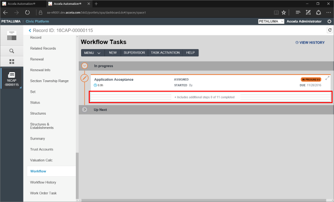Click the edit pencil icon for Application Acceptance
The height and width of the screenshot is (202, 334).
[84, 77]
